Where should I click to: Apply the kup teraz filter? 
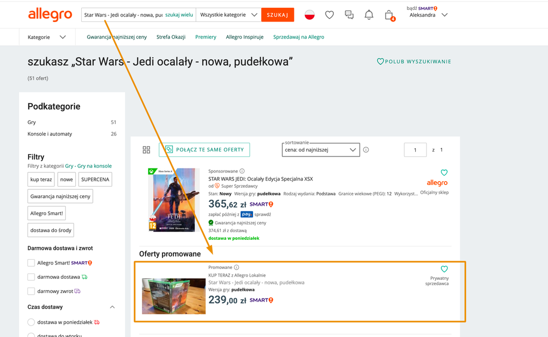point(41,179)
